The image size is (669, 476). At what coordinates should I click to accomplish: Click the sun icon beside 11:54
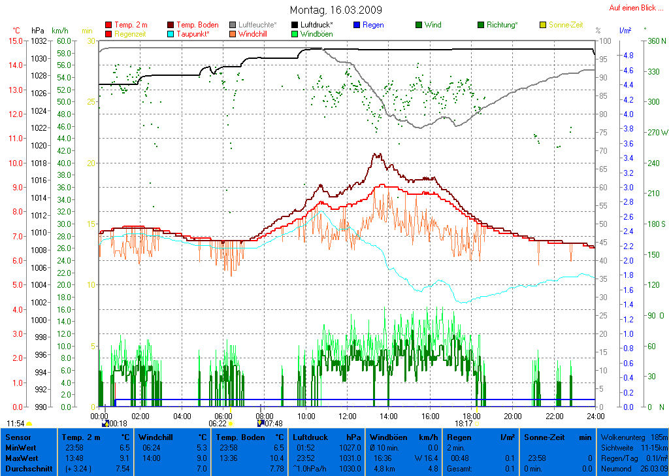click(x=29, y=424)
